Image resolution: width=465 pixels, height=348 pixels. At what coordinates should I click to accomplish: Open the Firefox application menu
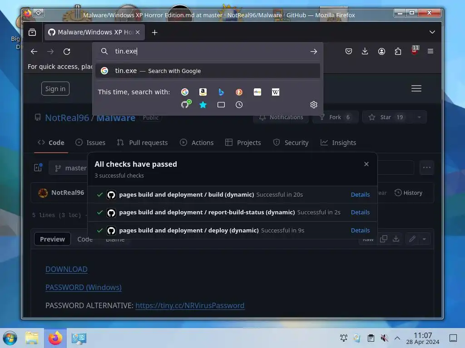click(430, 51)
